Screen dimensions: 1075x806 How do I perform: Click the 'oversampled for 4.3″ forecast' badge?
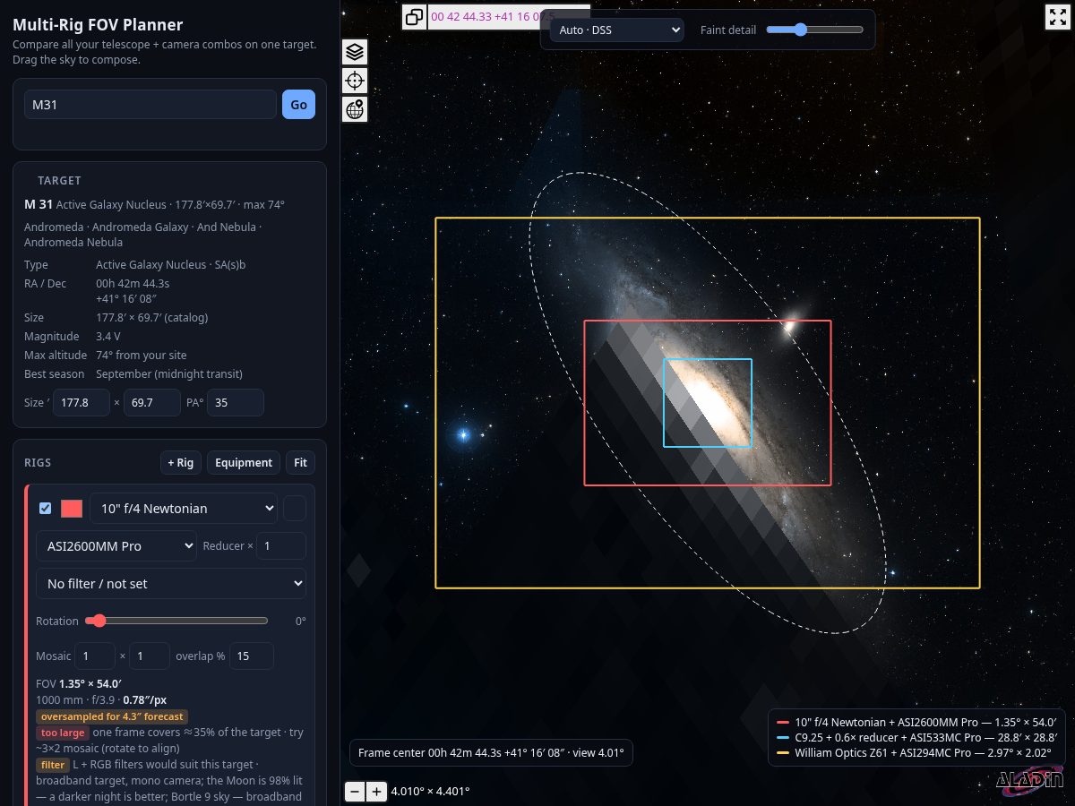coord(112,716)
